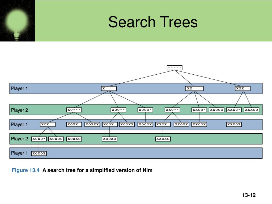The image size is (272, 204).
Task: Click "Player 2" label in the xoxo- row
Action: [19, 139]
